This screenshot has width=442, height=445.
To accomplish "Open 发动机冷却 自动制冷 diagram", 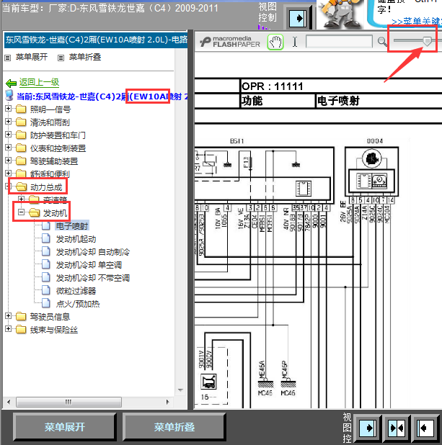I will tap(93, 252).
